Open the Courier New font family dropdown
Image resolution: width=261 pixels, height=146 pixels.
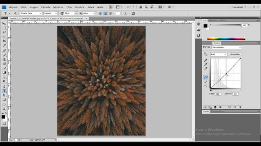[x=31, y=13]
